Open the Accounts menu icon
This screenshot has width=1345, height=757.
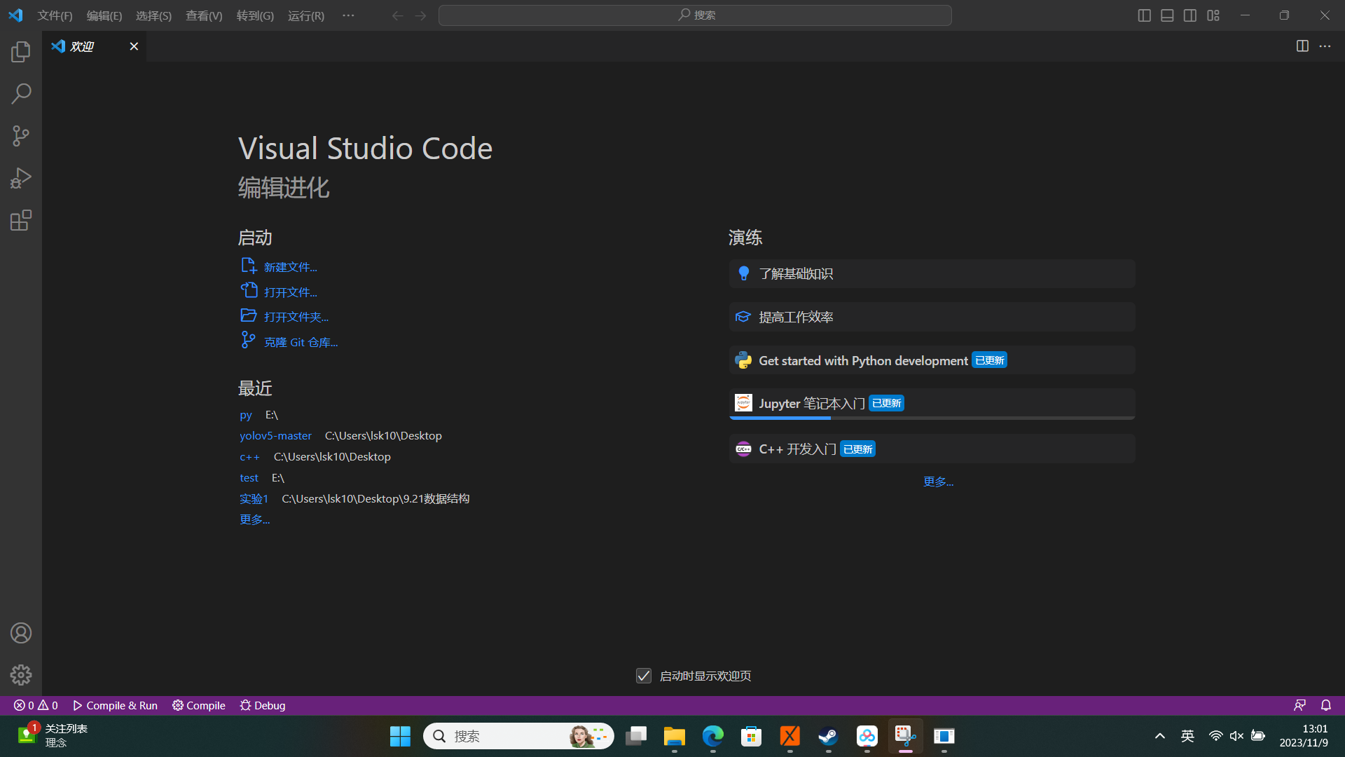coord(21,633)
